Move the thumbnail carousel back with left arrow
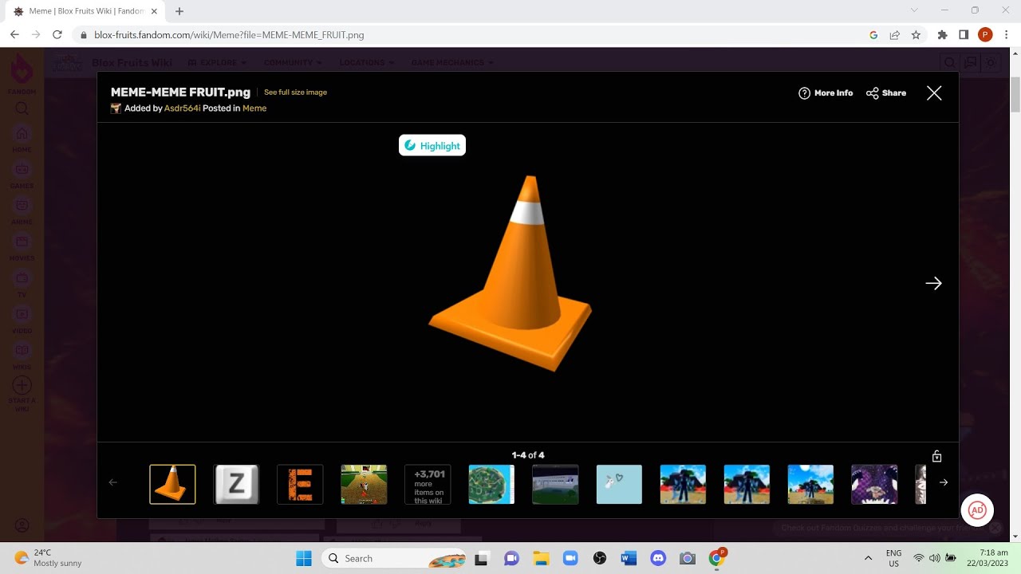 click(112, 482)
